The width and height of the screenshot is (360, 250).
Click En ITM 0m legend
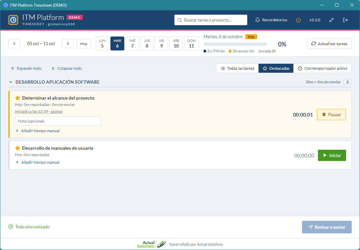(x=214, y=51)
